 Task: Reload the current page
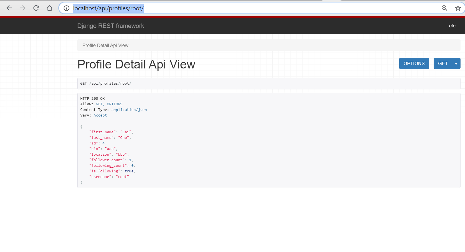[x=36, y=8]
